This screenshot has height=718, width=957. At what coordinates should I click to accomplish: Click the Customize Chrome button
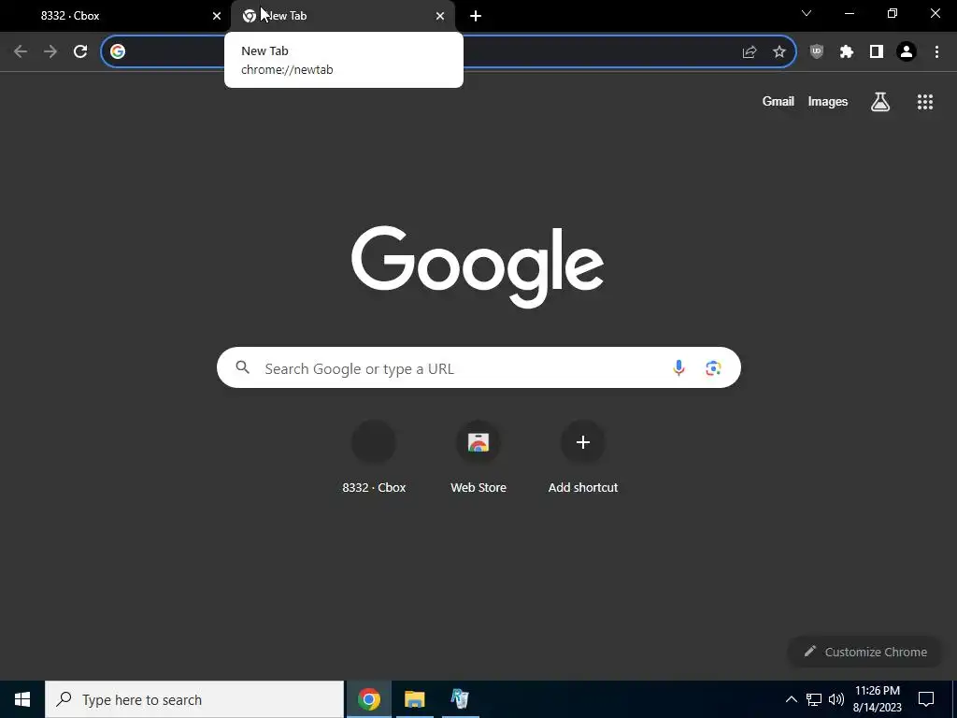click(865, 652)
